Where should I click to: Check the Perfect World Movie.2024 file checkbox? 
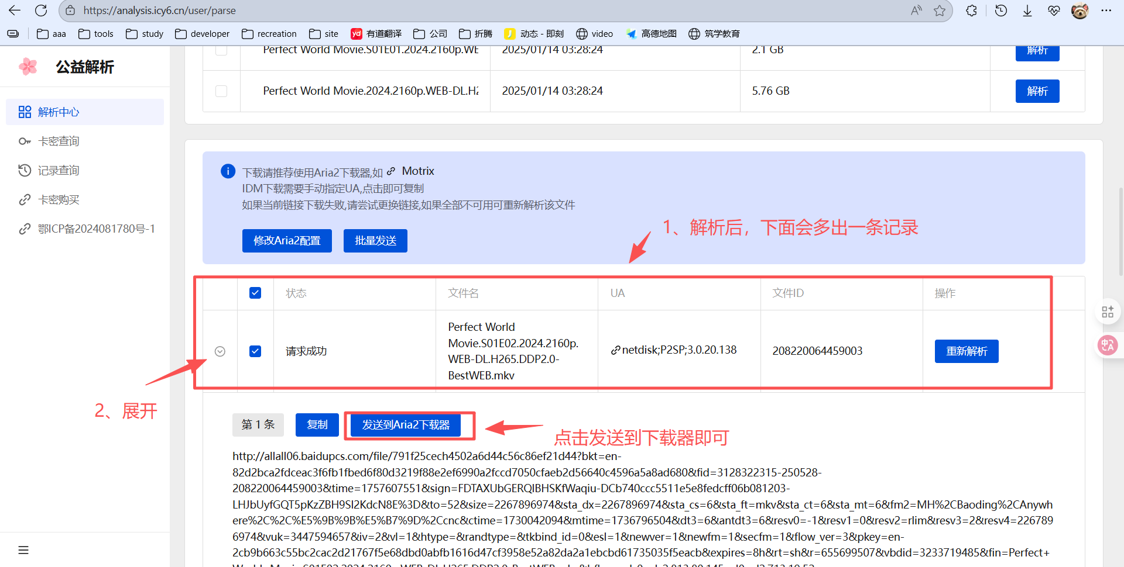[221, 91]
